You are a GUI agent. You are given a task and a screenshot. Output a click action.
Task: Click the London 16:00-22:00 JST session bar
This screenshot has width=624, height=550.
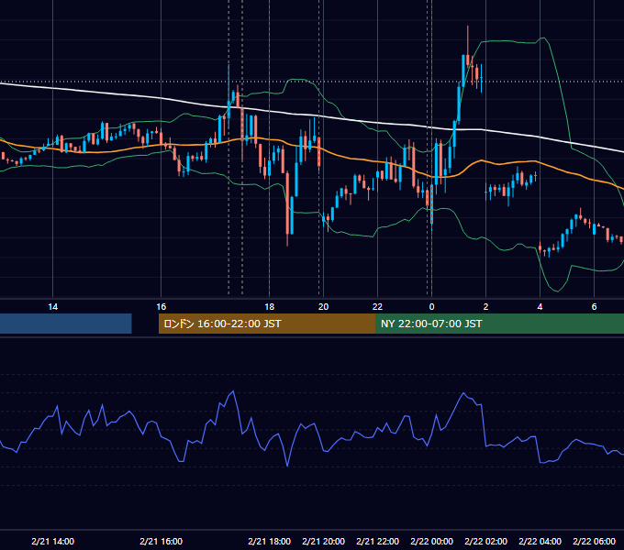267,324
